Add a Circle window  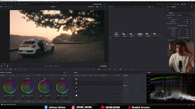click(83, 75)
